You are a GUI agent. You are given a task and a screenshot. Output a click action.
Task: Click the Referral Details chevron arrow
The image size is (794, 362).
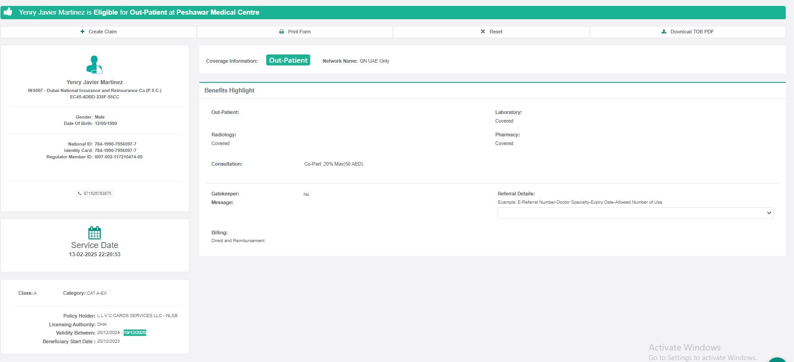[769, 213]
